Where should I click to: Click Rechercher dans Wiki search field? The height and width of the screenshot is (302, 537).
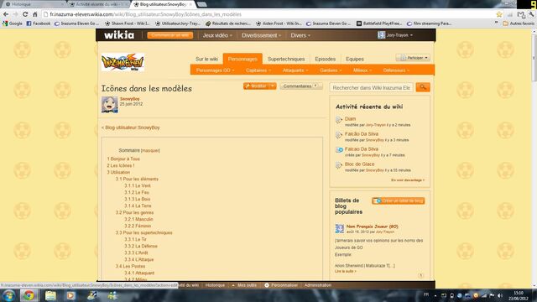click(371, 87)
